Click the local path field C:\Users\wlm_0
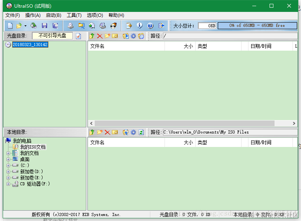 (x=230, y=132)
